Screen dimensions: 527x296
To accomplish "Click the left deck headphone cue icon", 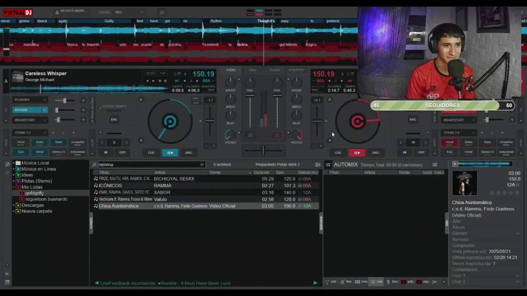I will pyautogui.click(x=250, y=135).
